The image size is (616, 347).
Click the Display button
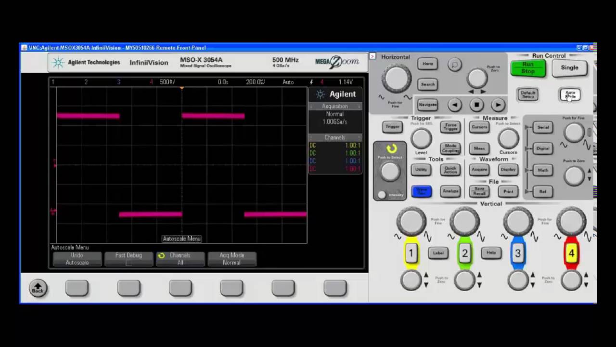click(508, 170)
